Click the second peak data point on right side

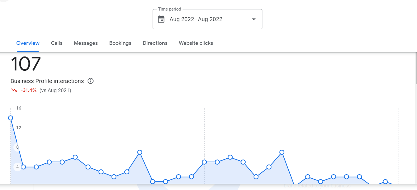pyautogui.click(x=282, y=152)
